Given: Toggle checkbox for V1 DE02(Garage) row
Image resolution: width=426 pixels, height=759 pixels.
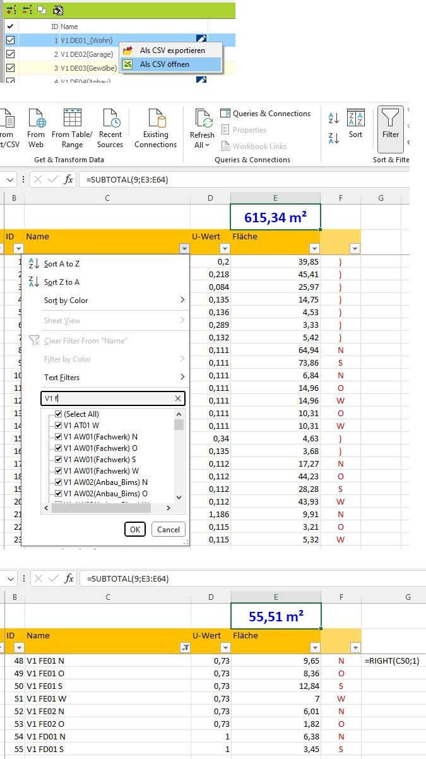Looking at the screenshot, I should (10, 54).
